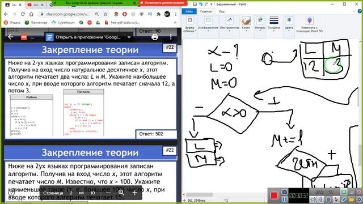This screenshot has height=204, width=363.
Task: Click the red Opera-style extension icon
Action: [125, 14]
